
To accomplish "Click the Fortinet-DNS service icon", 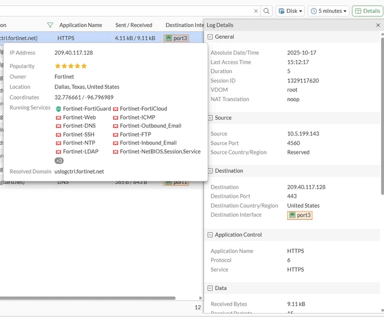I will coord(58,126).
